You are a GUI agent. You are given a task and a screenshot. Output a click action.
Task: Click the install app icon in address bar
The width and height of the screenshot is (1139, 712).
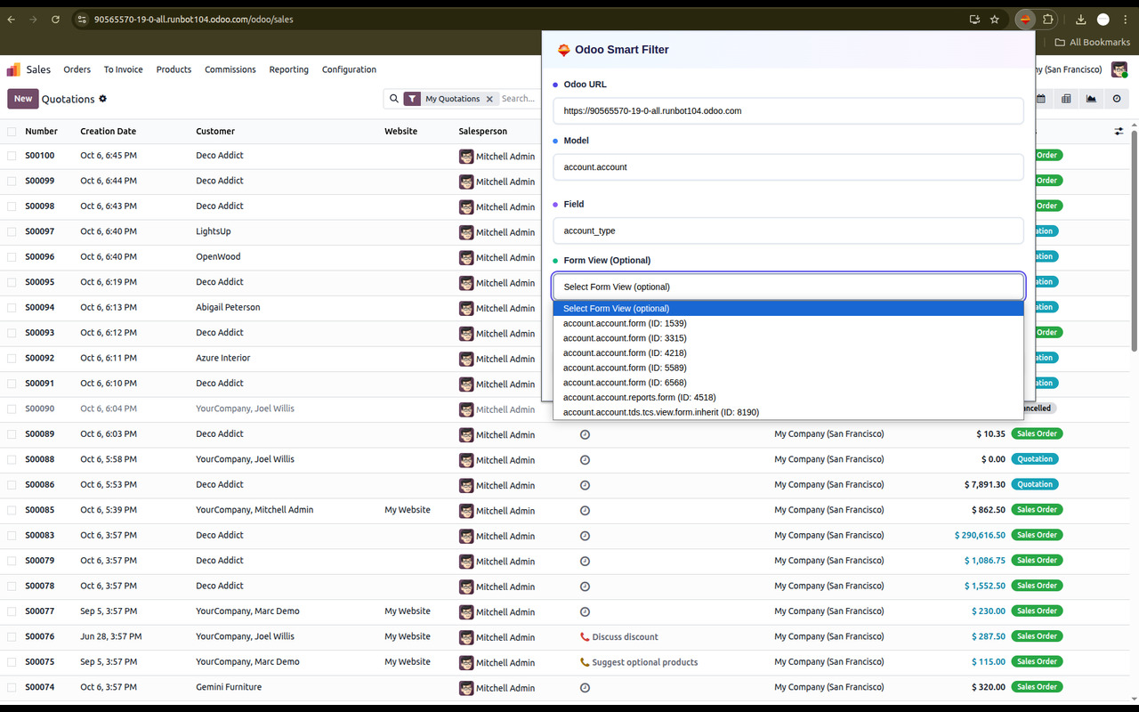click(x=974, y=19)
